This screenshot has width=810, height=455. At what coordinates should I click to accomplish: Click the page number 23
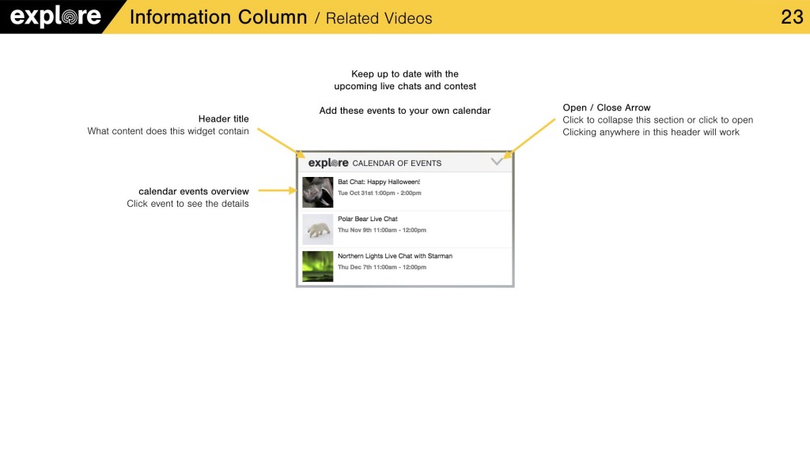point(792,17)
